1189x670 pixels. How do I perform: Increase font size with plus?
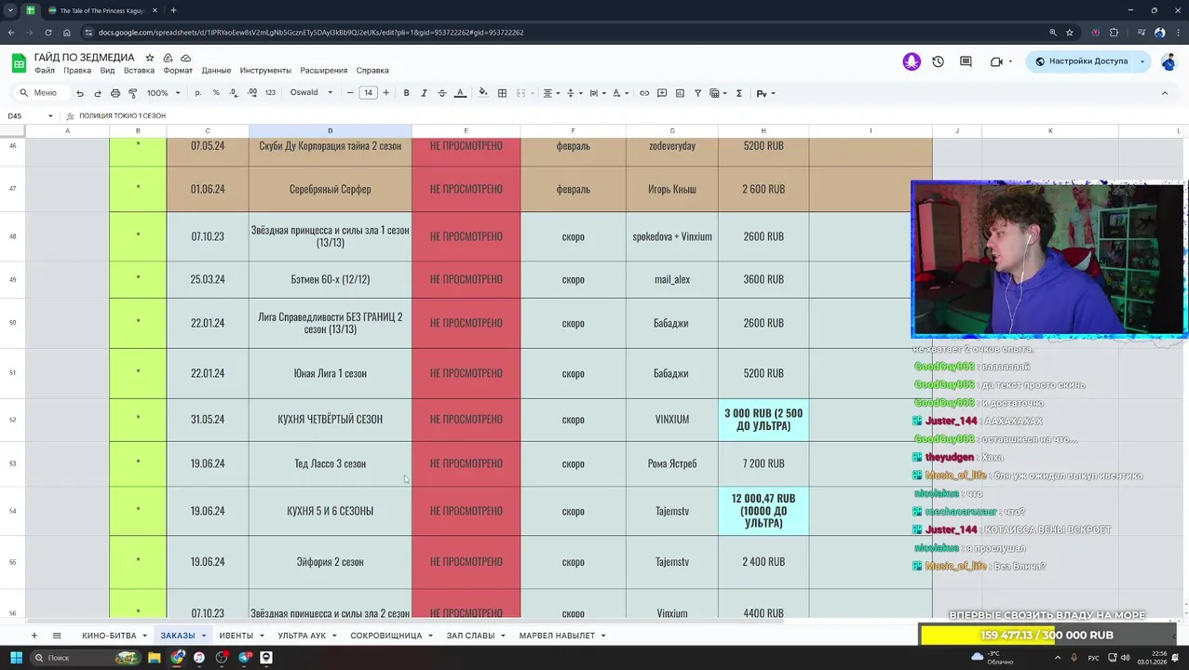pyautogui.click(x=385, y=93)
